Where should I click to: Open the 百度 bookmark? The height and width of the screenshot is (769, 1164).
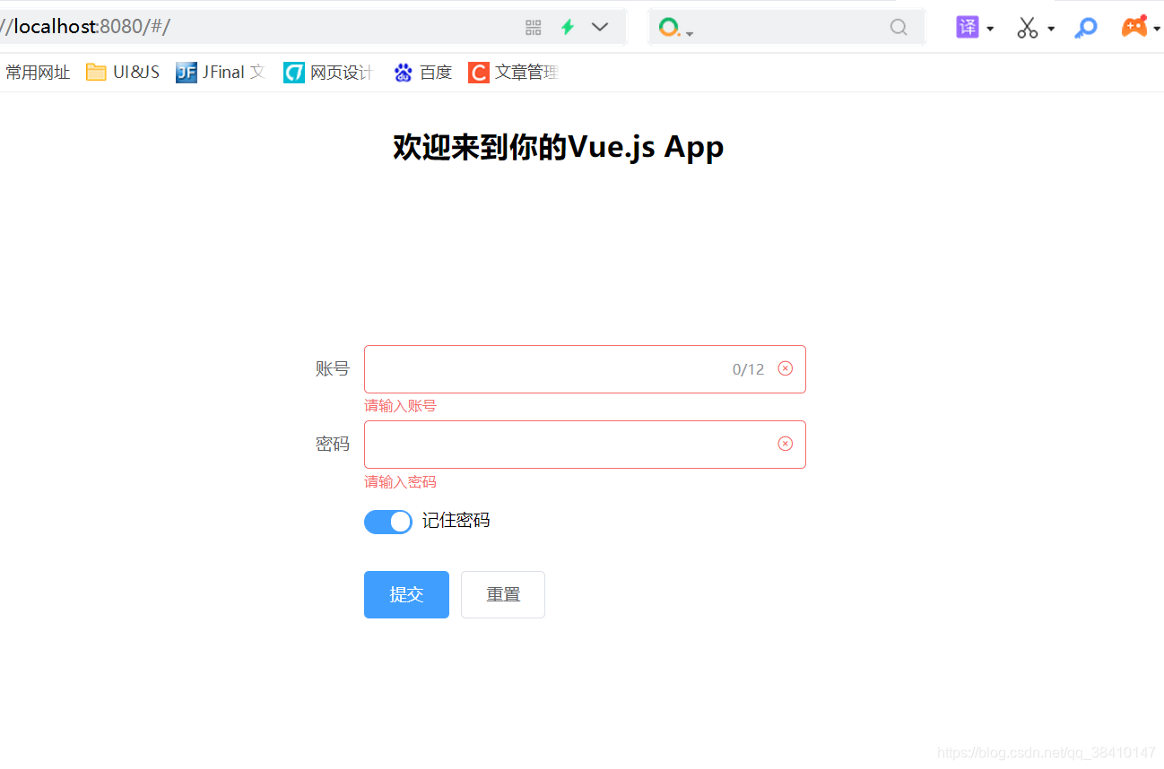coord(422,73)
